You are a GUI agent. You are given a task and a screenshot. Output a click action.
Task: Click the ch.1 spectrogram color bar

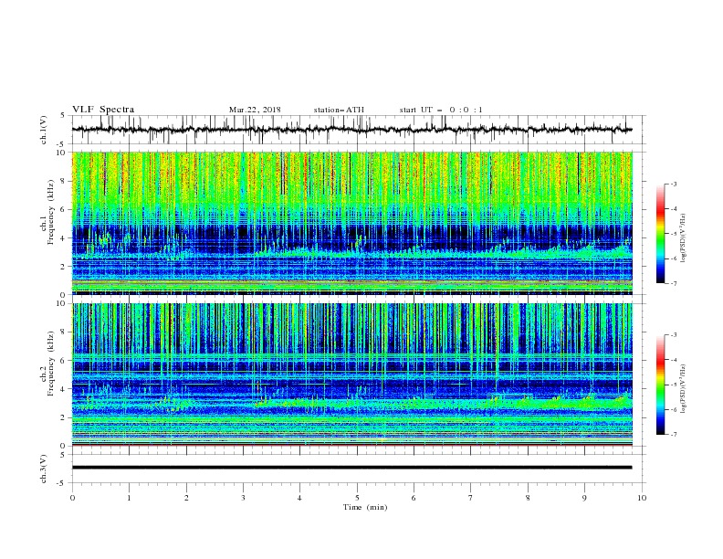[x=660, y=234]
